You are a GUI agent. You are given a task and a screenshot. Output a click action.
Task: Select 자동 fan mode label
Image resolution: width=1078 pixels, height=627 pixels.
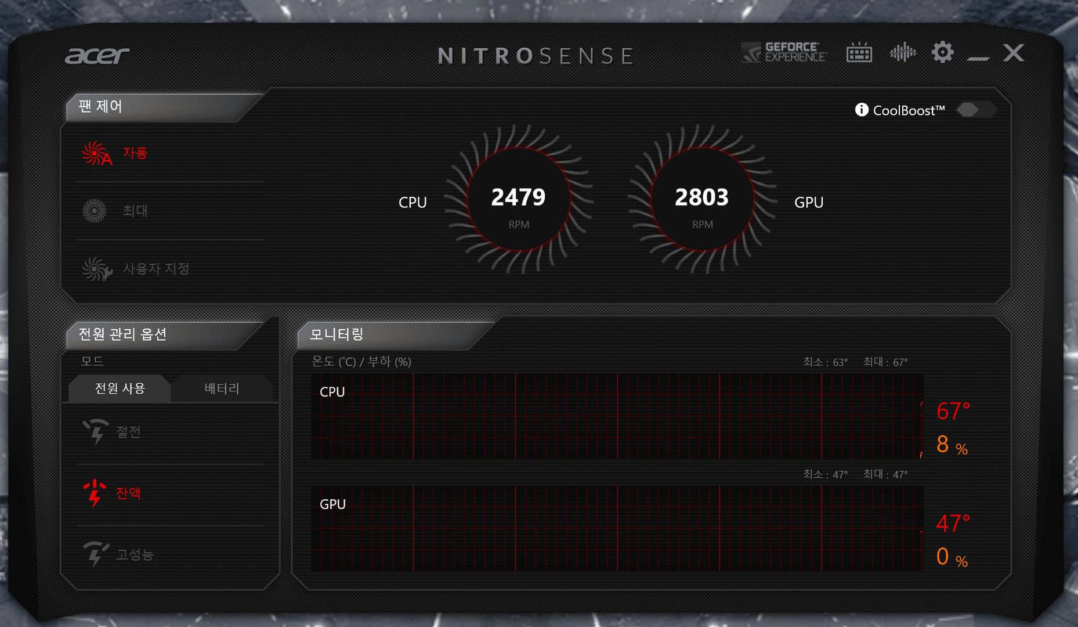[x=135, y=153]
